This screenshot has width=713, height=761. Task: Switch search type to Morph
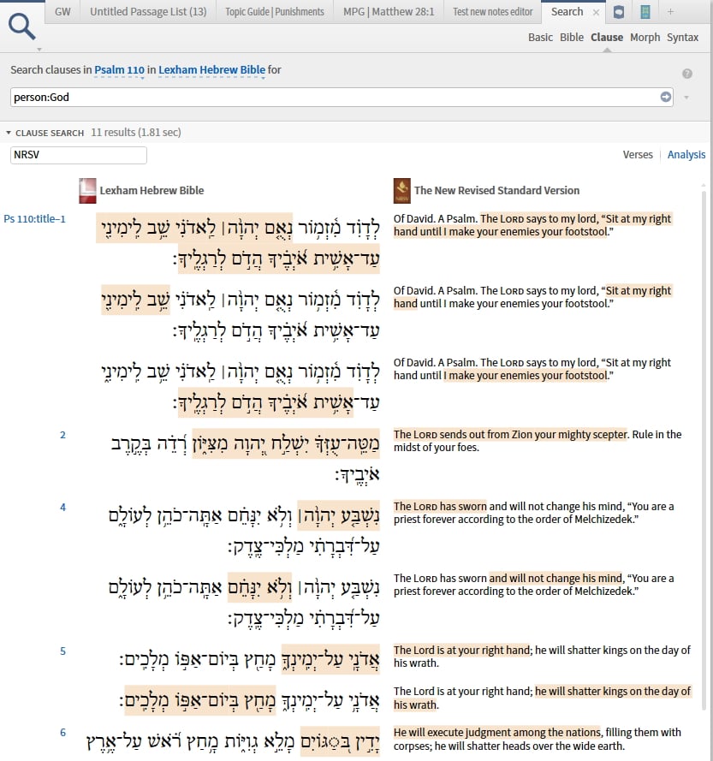click(x=645, y=38)
